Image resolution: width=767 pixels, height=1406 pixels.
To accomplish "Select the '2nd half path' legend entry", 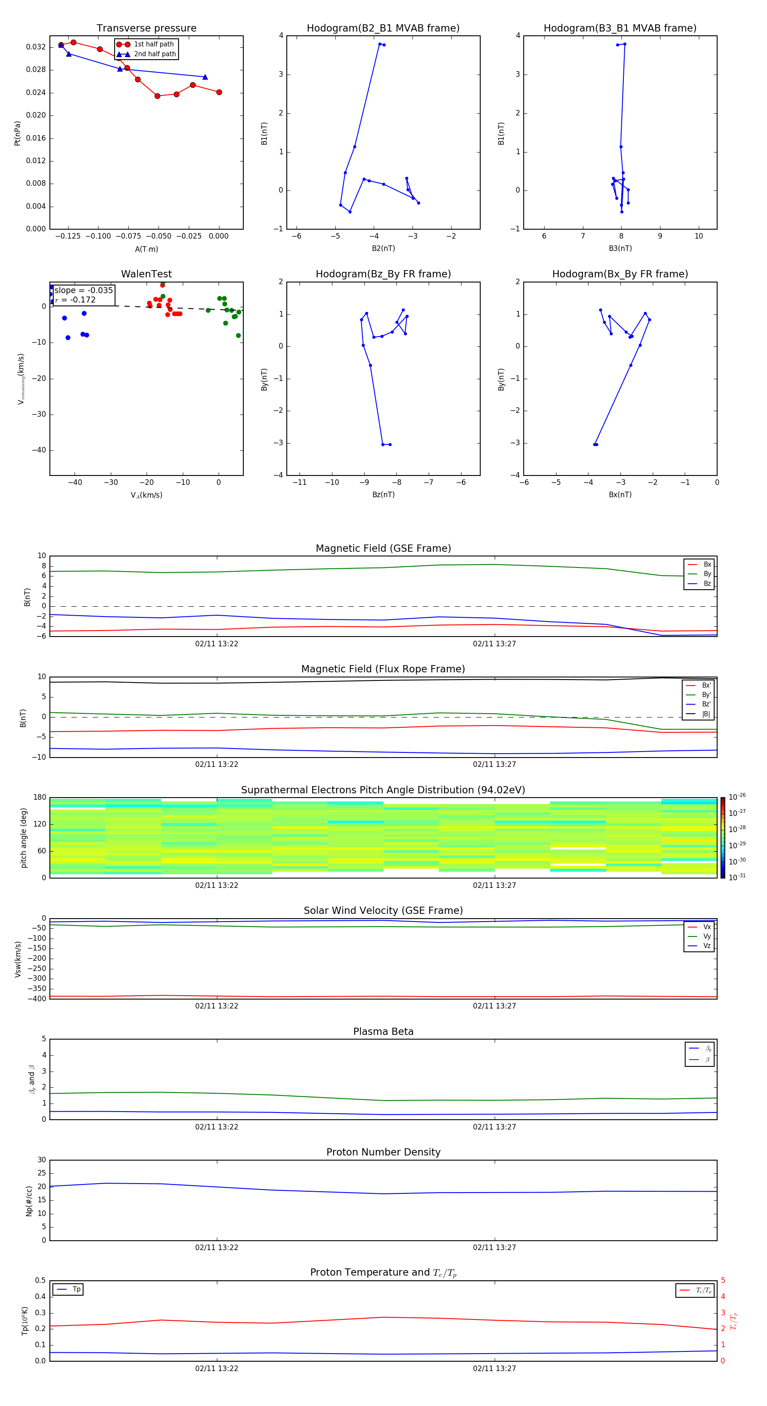I will pos(146,54).
